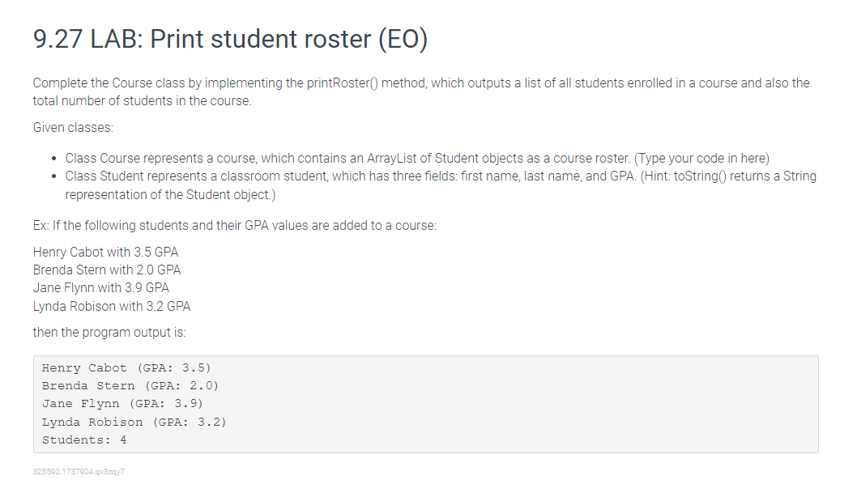The image size is (861, 484).
Task: Click the line 'representation of the Student object.)'
Action: (x=170, y=195)
